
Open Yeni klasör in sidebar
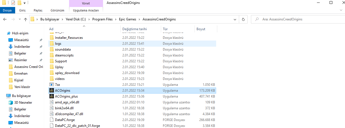pyautogui.click(x=22, y=87)
